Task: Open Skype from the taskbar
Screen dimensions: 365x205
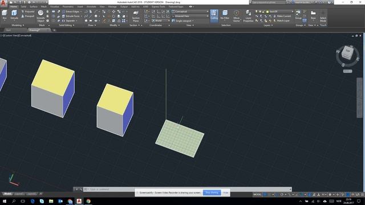Action: point(42,201)
